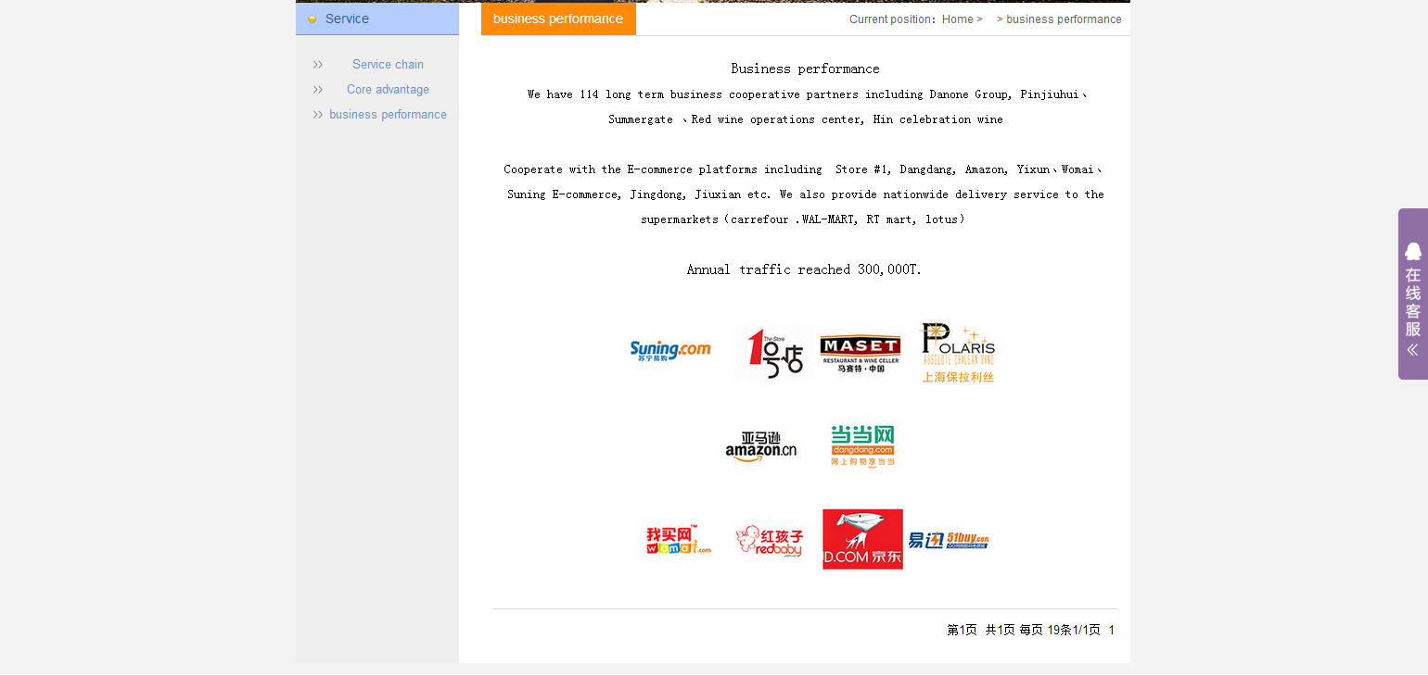Click the 51buy.com Yixun logo

point(949,540)
